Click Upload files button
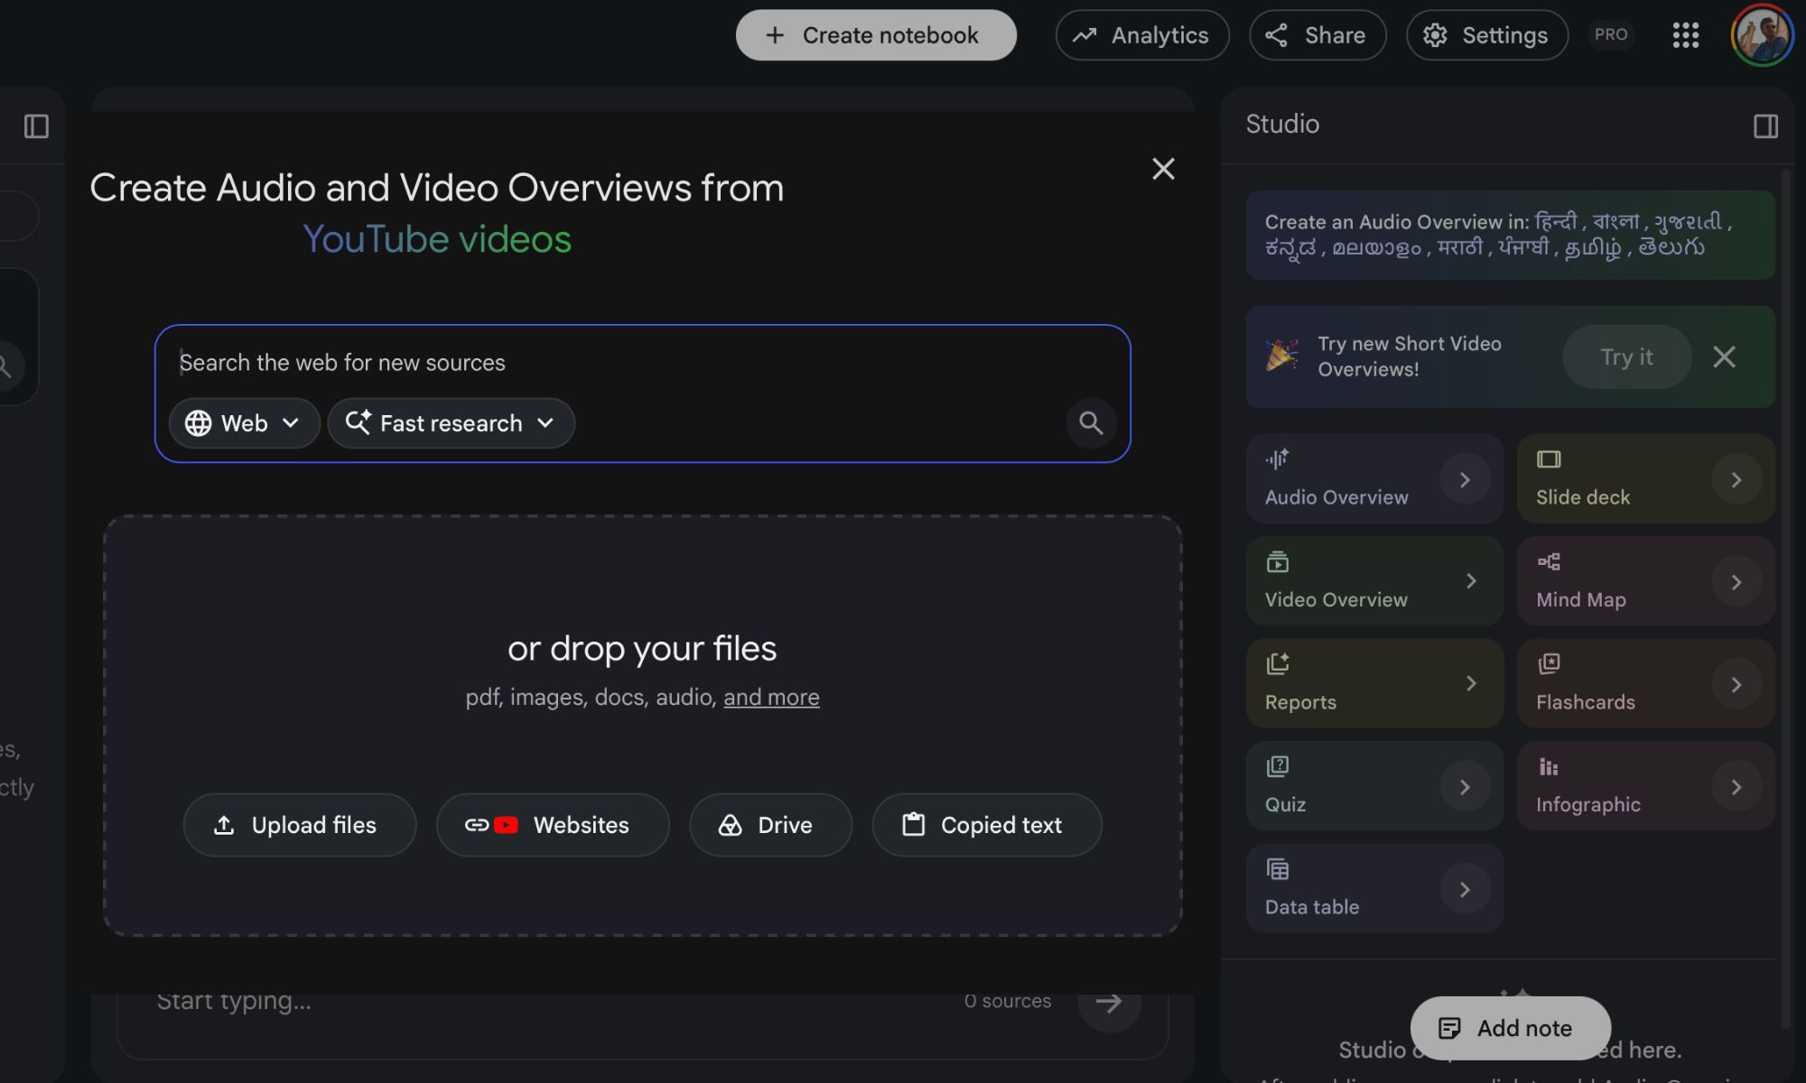The height and width of the screenshot is (1083, 1806). (299, 825)
